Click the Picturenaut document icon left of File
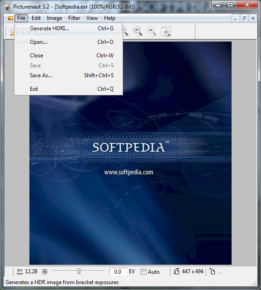Screen dimensions: 261x290 click(10, 18)
